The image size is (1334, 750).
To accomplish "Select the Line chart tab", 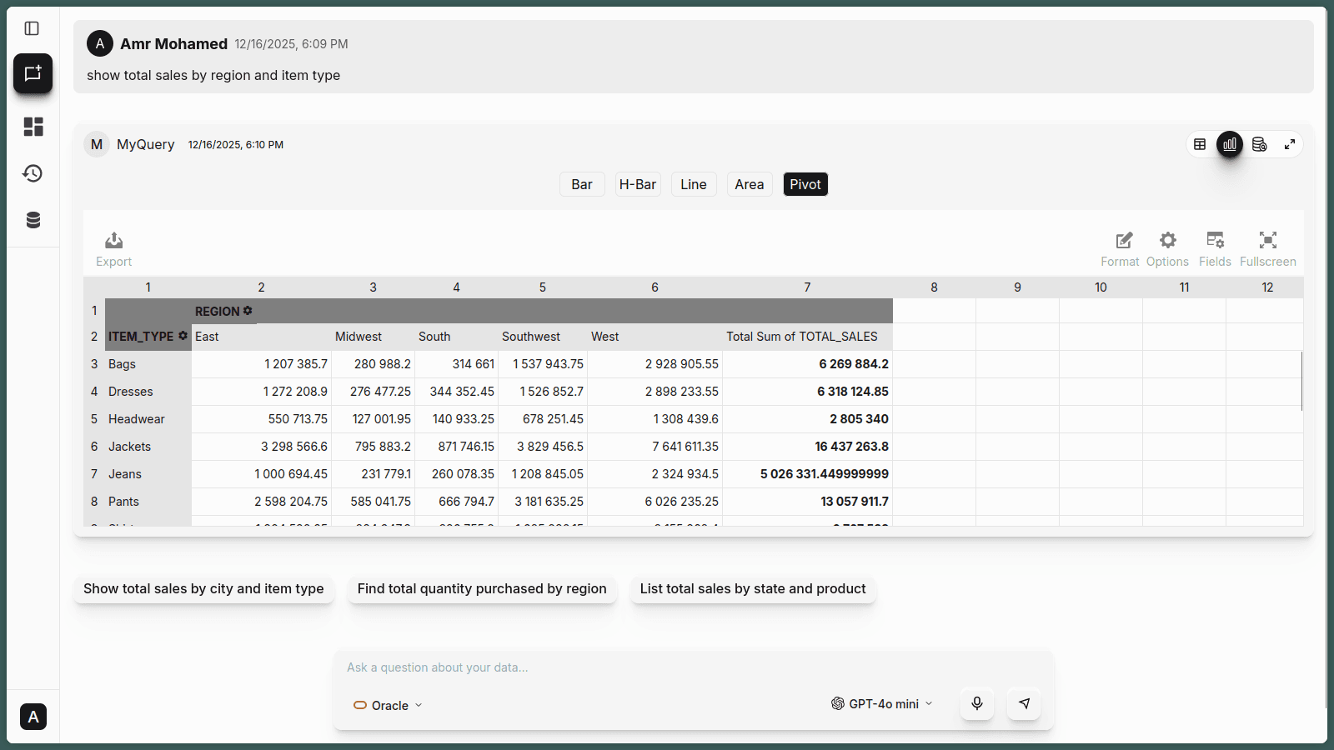I will tap(693, 183).
